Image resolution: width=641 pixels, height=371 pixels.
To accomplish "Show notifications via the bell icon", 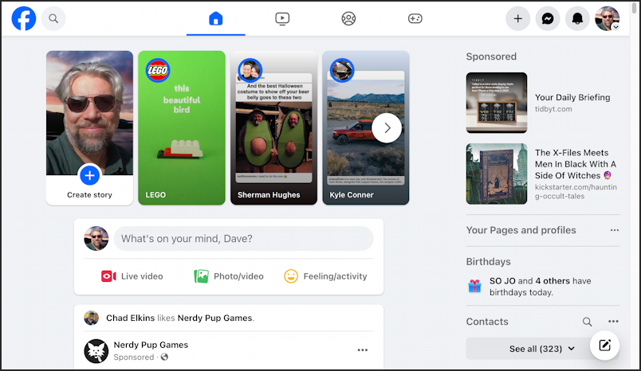I will (x=577, y=19).
